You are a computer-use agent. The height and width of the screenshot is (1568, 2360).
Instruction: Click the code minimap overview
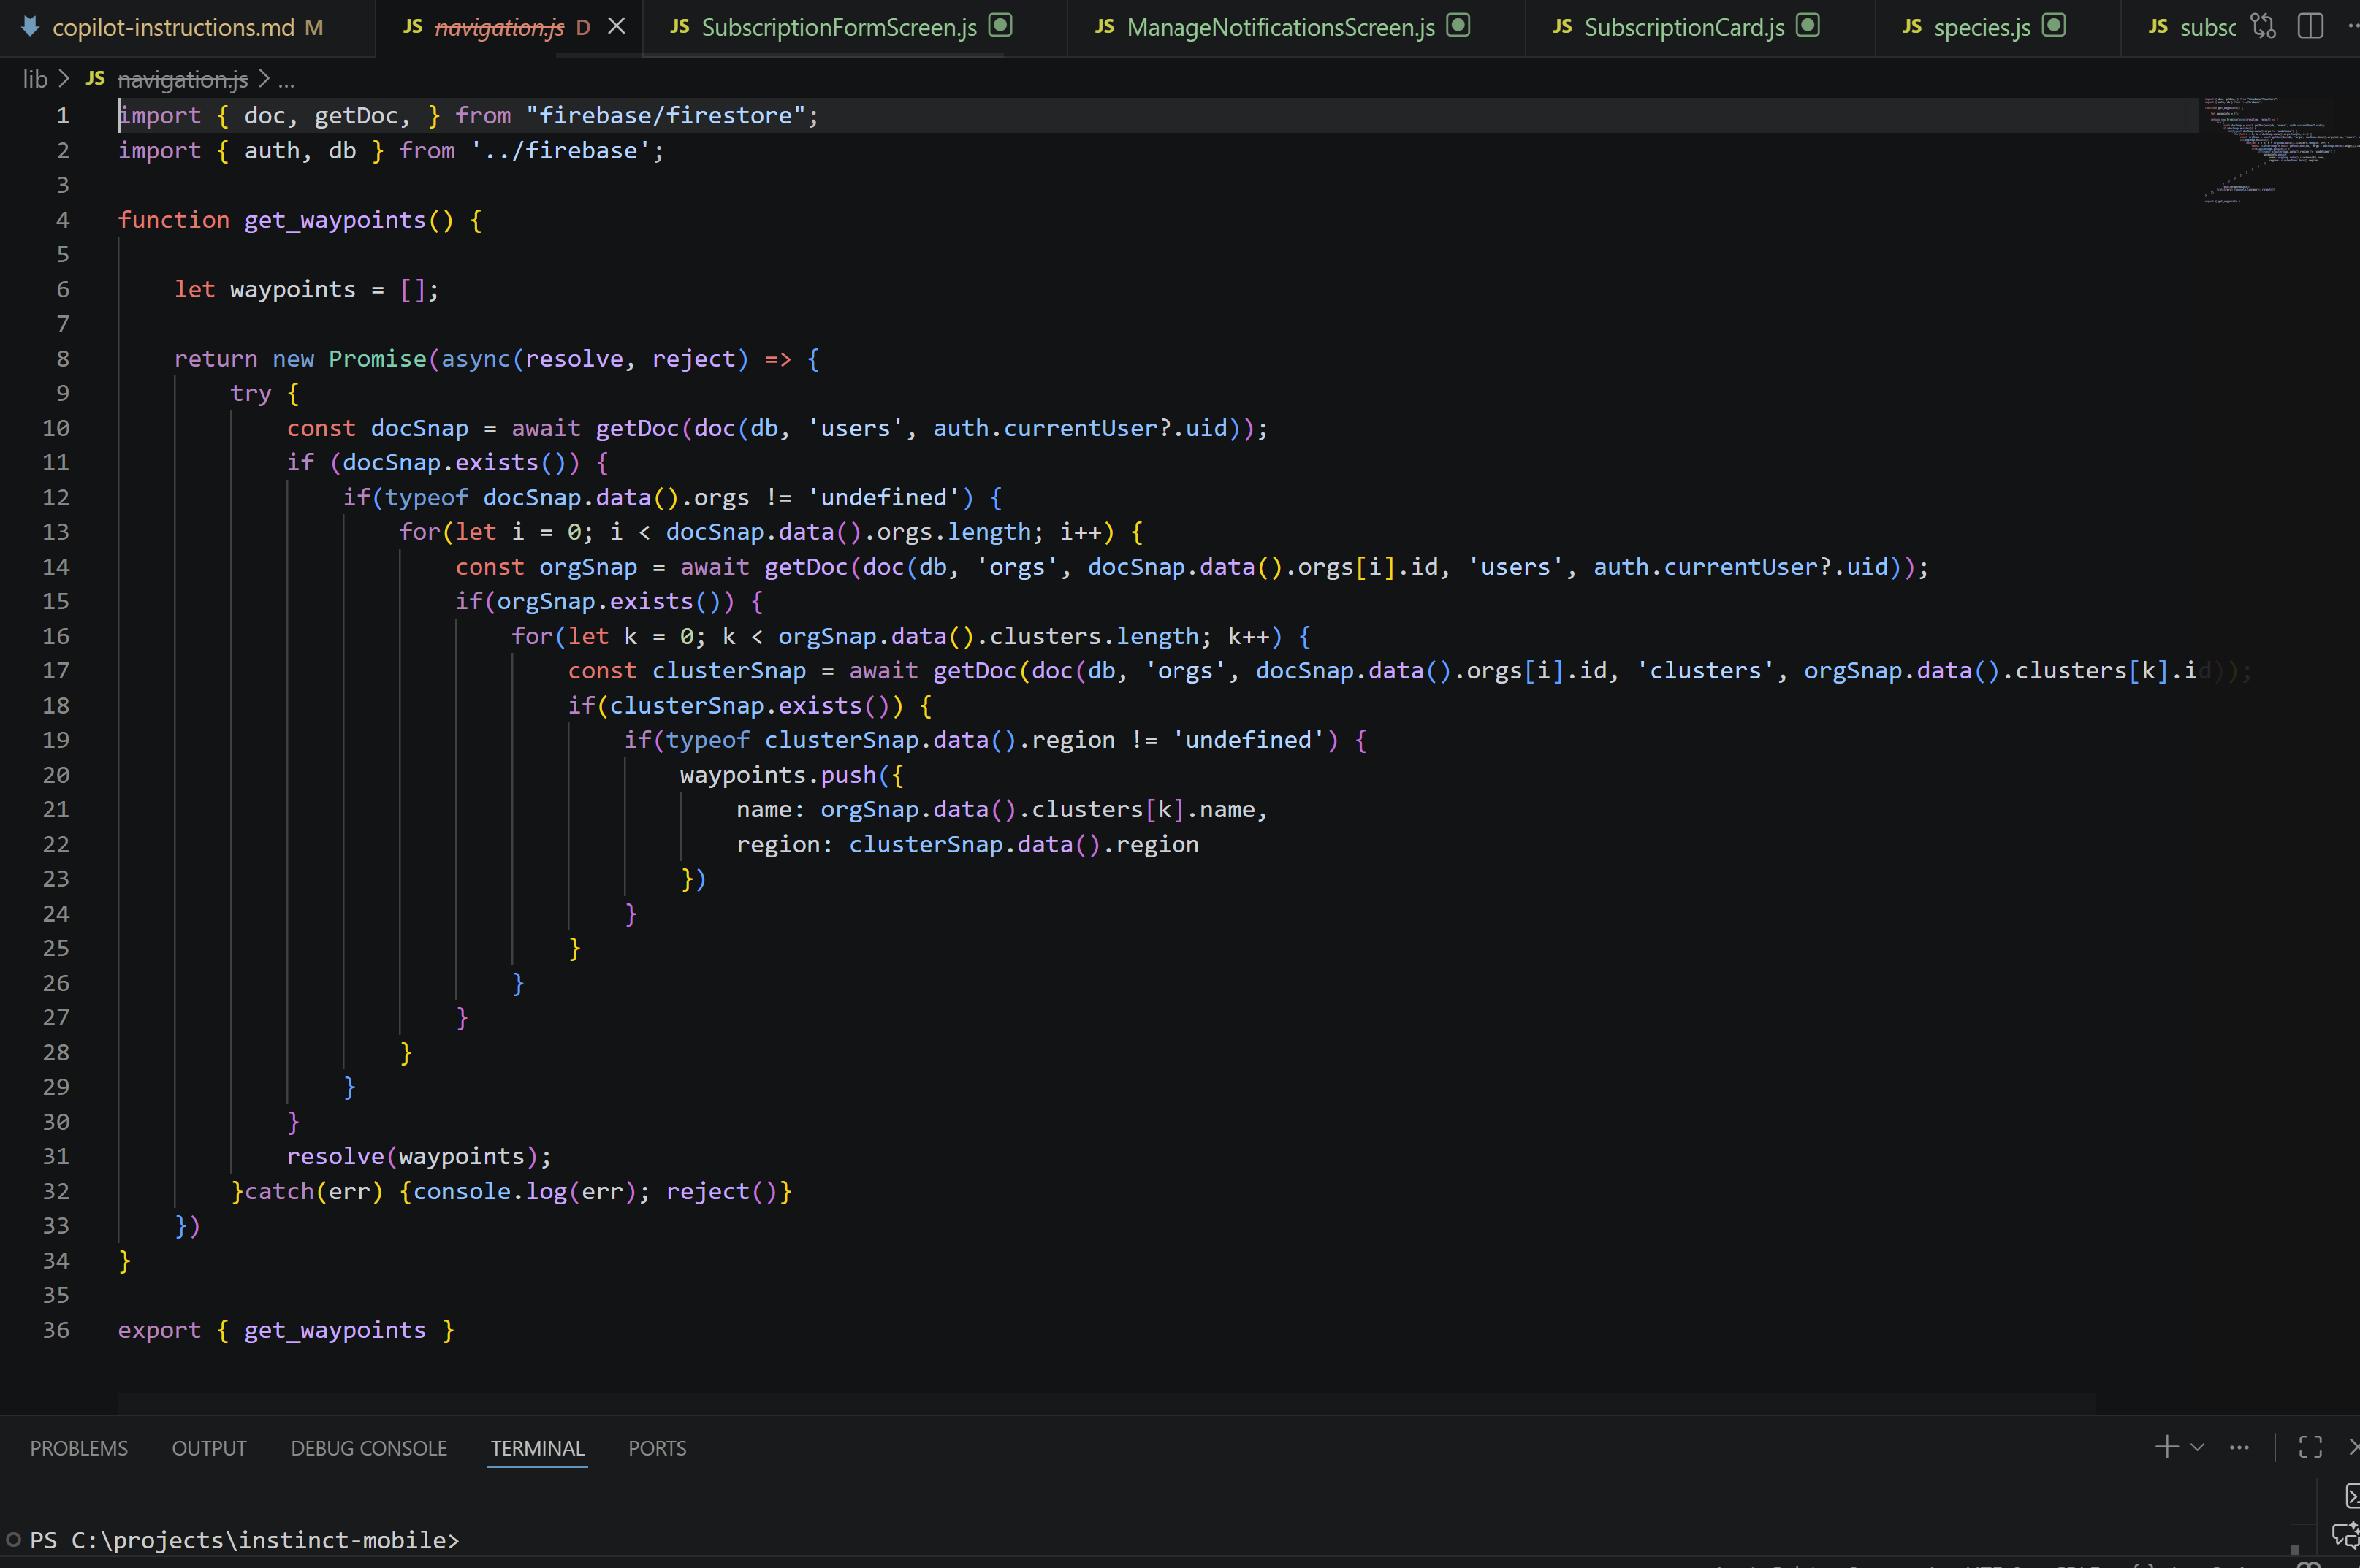click(x=2281, y=150)
